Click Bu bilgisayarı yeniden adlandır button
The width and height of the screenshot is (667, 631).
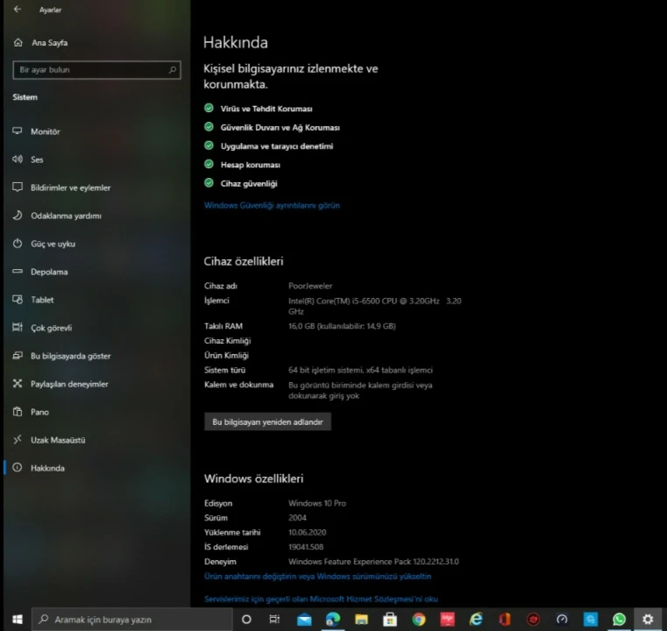[267, 422]
